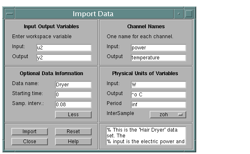Click the square maximize icon in title bar
250x154 pixels.
tap(189, 14)
